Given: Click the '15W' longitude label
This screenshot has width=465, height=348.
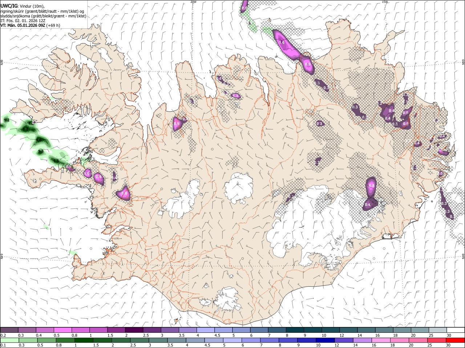Looking at the screenshot, I should pos(385,2).
